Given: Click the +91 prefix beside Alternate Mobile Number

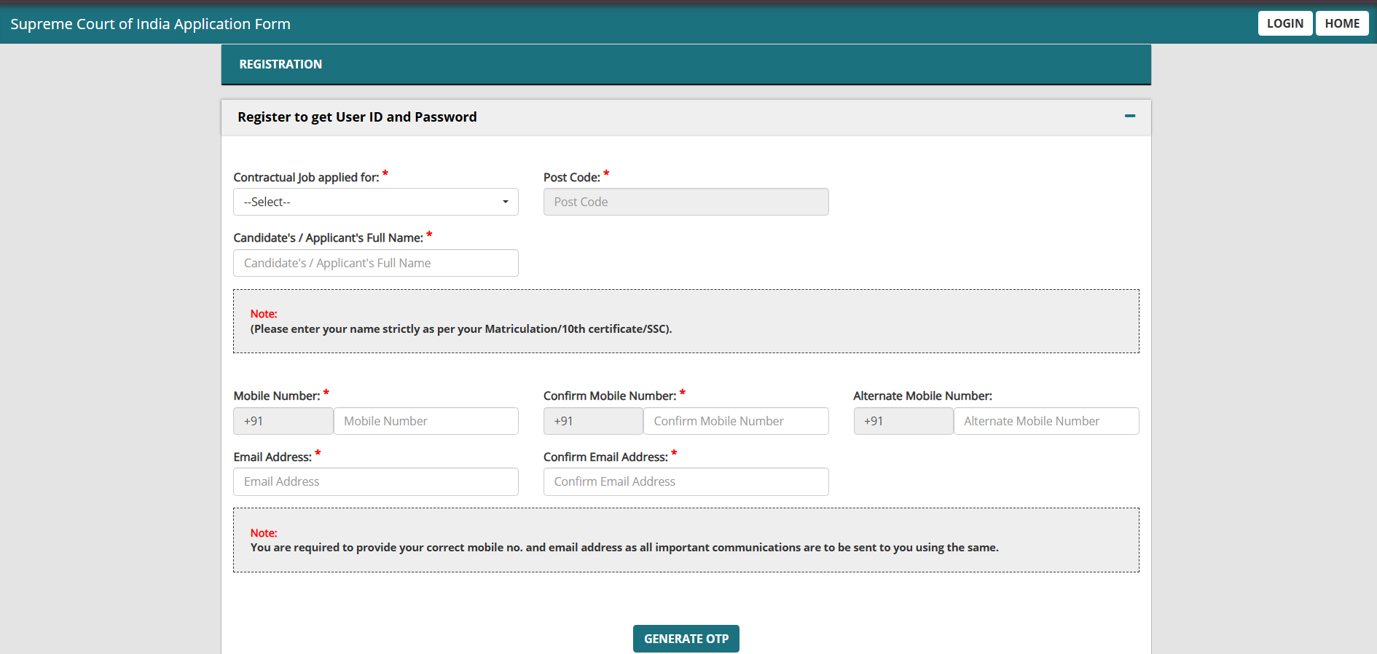Looking at the screenshot, I should point(903,421).
